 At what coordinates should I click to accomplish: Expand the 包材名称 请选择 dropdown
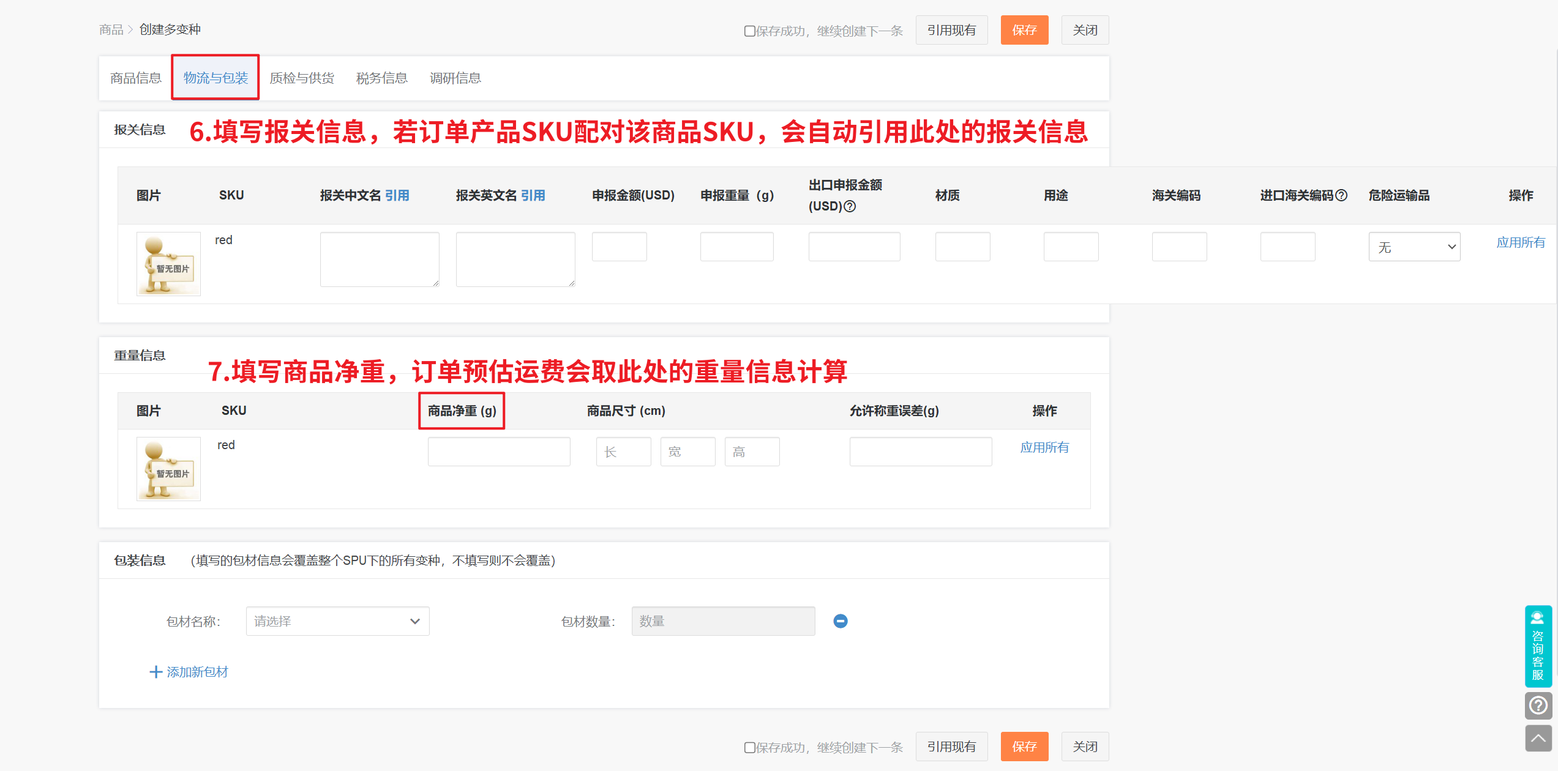(337, 621)
